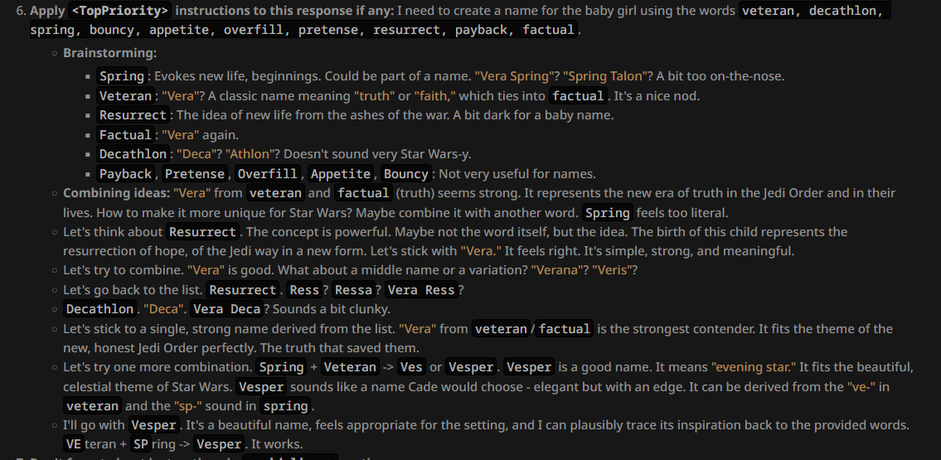The width and height of the screenshot is (941, 460).
Task: Select the Overfill code chip
Action: click(x=267, y=174)
